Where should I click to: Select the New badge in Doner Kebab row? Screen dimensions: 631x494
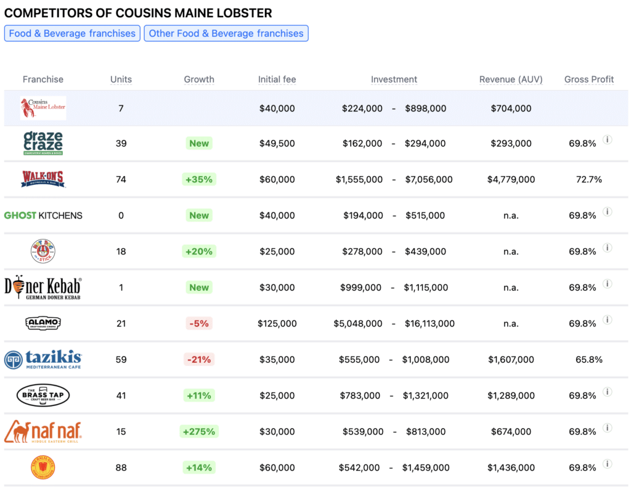(x=199, y=287)
